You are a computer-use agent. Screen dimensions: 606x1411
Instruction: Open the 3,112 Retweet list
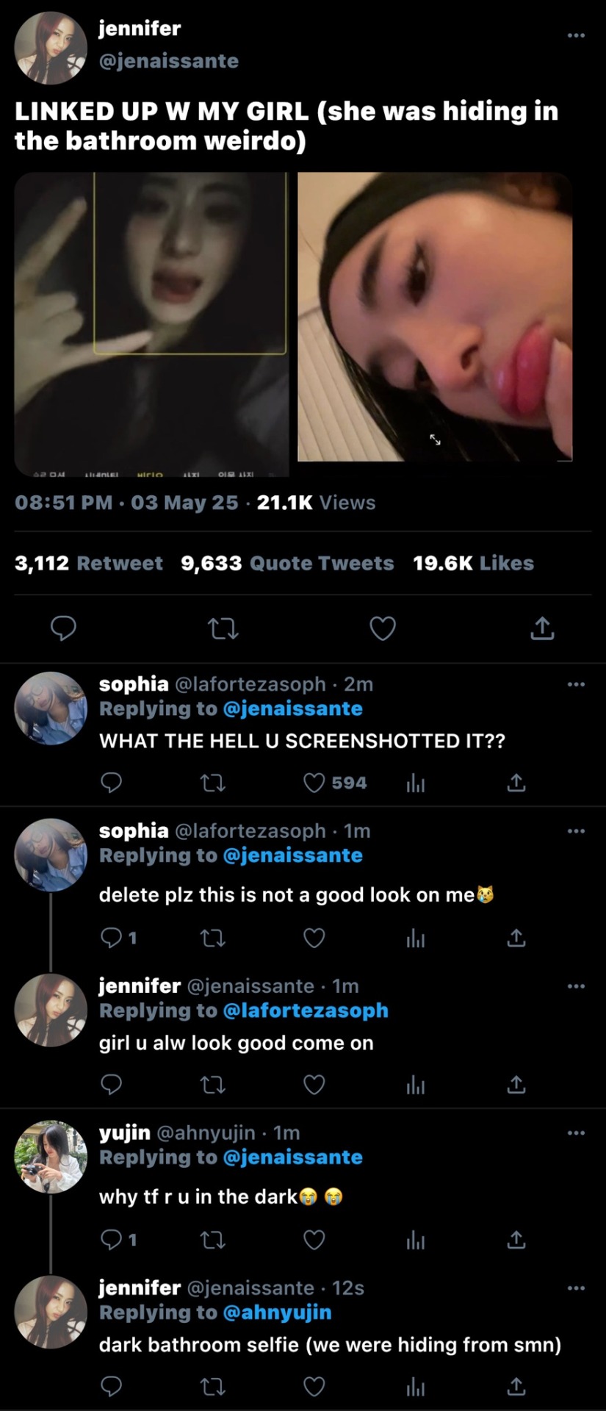pyautogui.click(x=88, y=563)
